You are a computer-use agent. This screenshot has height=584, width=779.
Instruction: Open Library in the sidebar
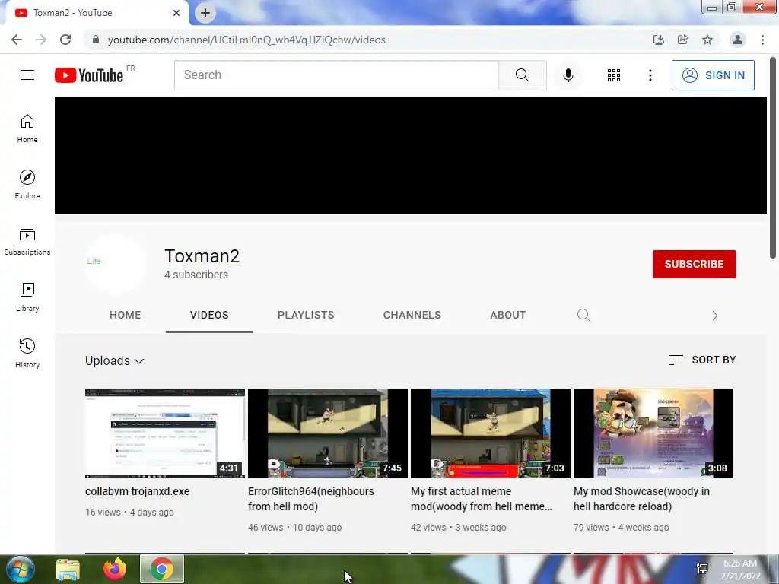27,297
